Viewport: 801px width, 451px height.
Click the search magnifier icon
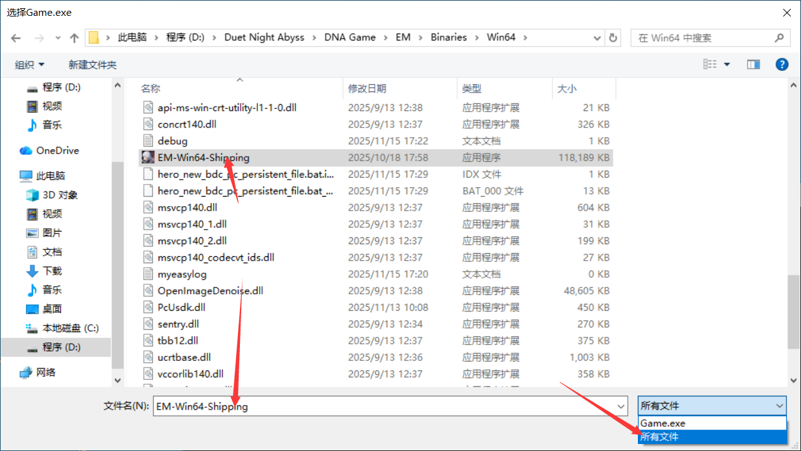tap(779, 38)
